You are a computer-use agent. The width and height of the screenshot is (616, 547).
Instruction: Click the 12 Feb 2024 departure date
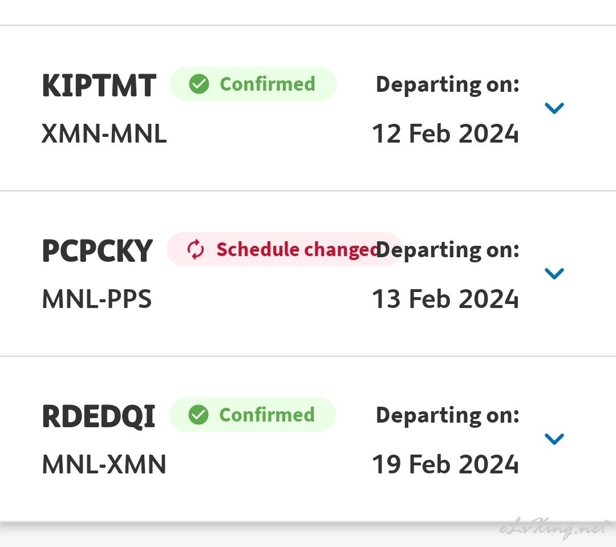point(445,134)
